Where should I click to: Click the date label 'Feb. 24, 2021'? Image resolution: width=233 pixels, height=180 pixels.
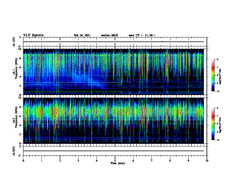[82, 35]
